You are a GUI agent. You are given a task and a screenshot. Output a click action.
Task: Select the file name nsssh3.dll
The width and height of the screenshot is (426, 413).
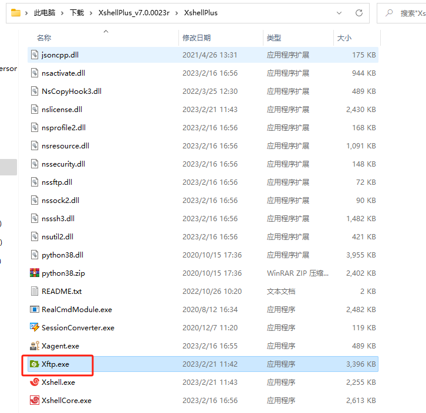[x=58, y=219]
